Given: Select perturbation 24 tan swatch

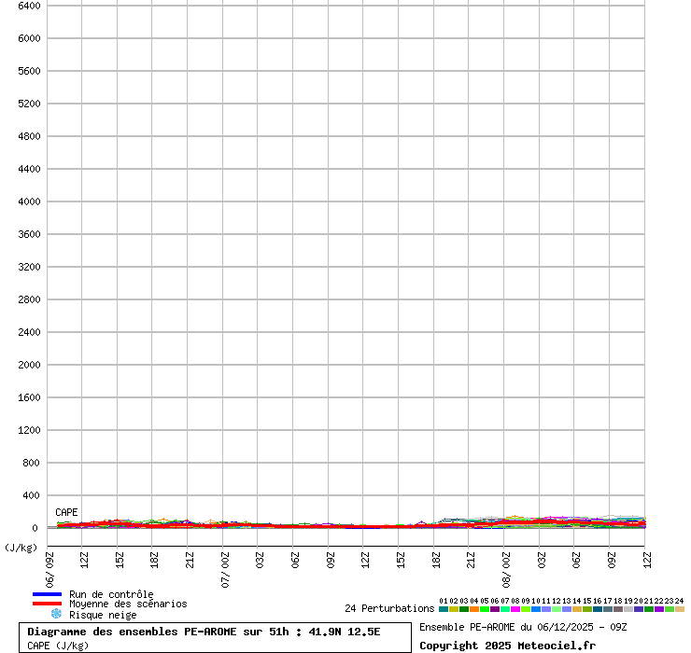Looking at the screenshot, I should [680, 609].
